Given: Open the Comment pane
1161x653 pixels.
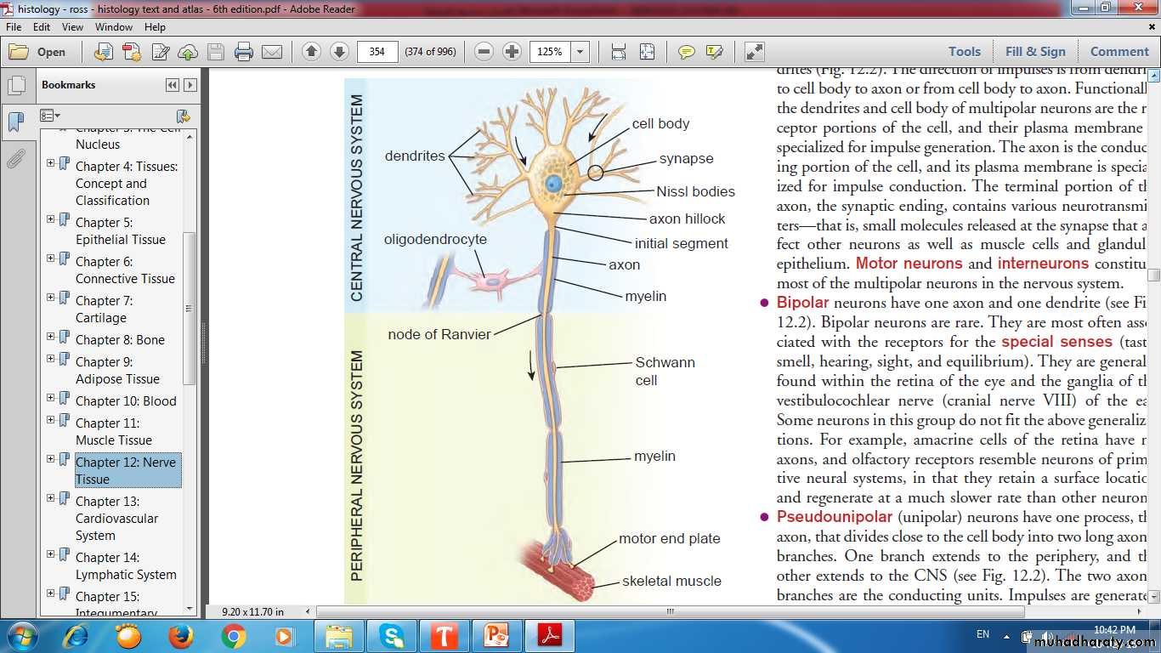Looking at the screenshot, I should 1119,52.
